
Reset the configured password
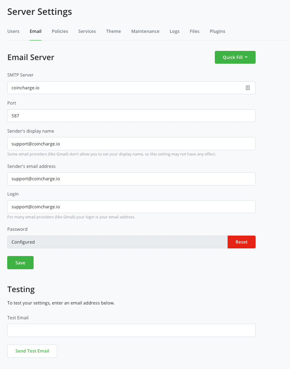pyautogui.click(x=241, y=242)
